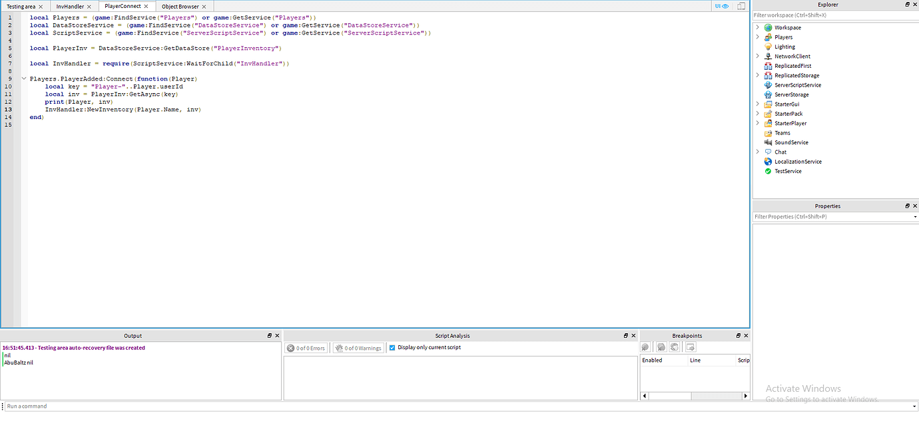
Task: Click the 0 of 0 Errors button
Action: pos(306,347)
